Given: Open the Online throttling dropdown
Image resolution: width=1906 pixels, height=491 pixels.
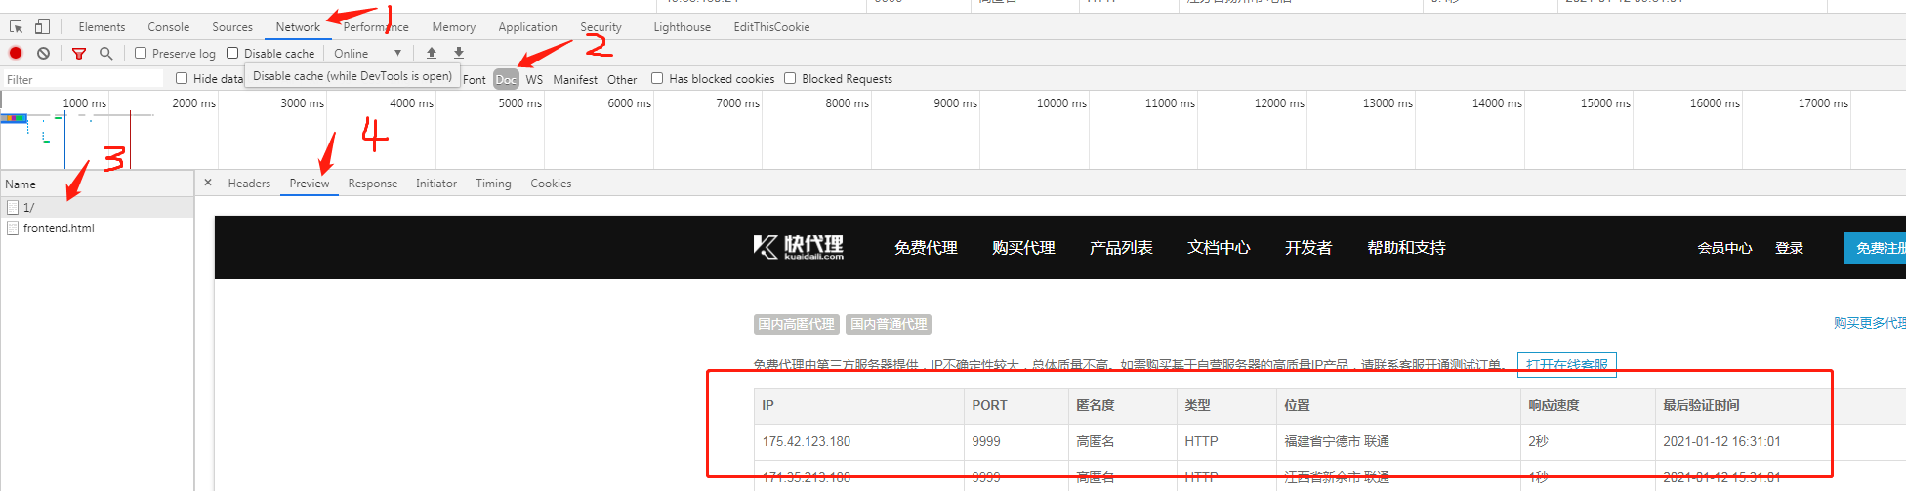Looking at the screenshot, I should 367,53.
